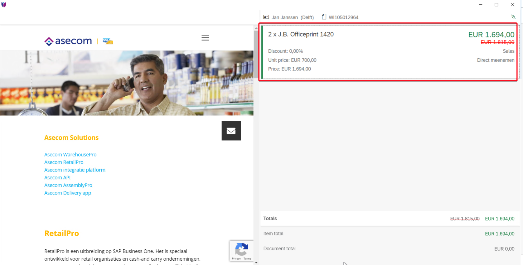Click the Totals row

tap(389, 219)
